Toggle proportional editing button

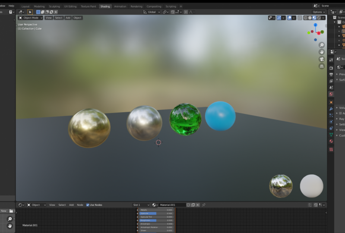[x=186, y=12]
